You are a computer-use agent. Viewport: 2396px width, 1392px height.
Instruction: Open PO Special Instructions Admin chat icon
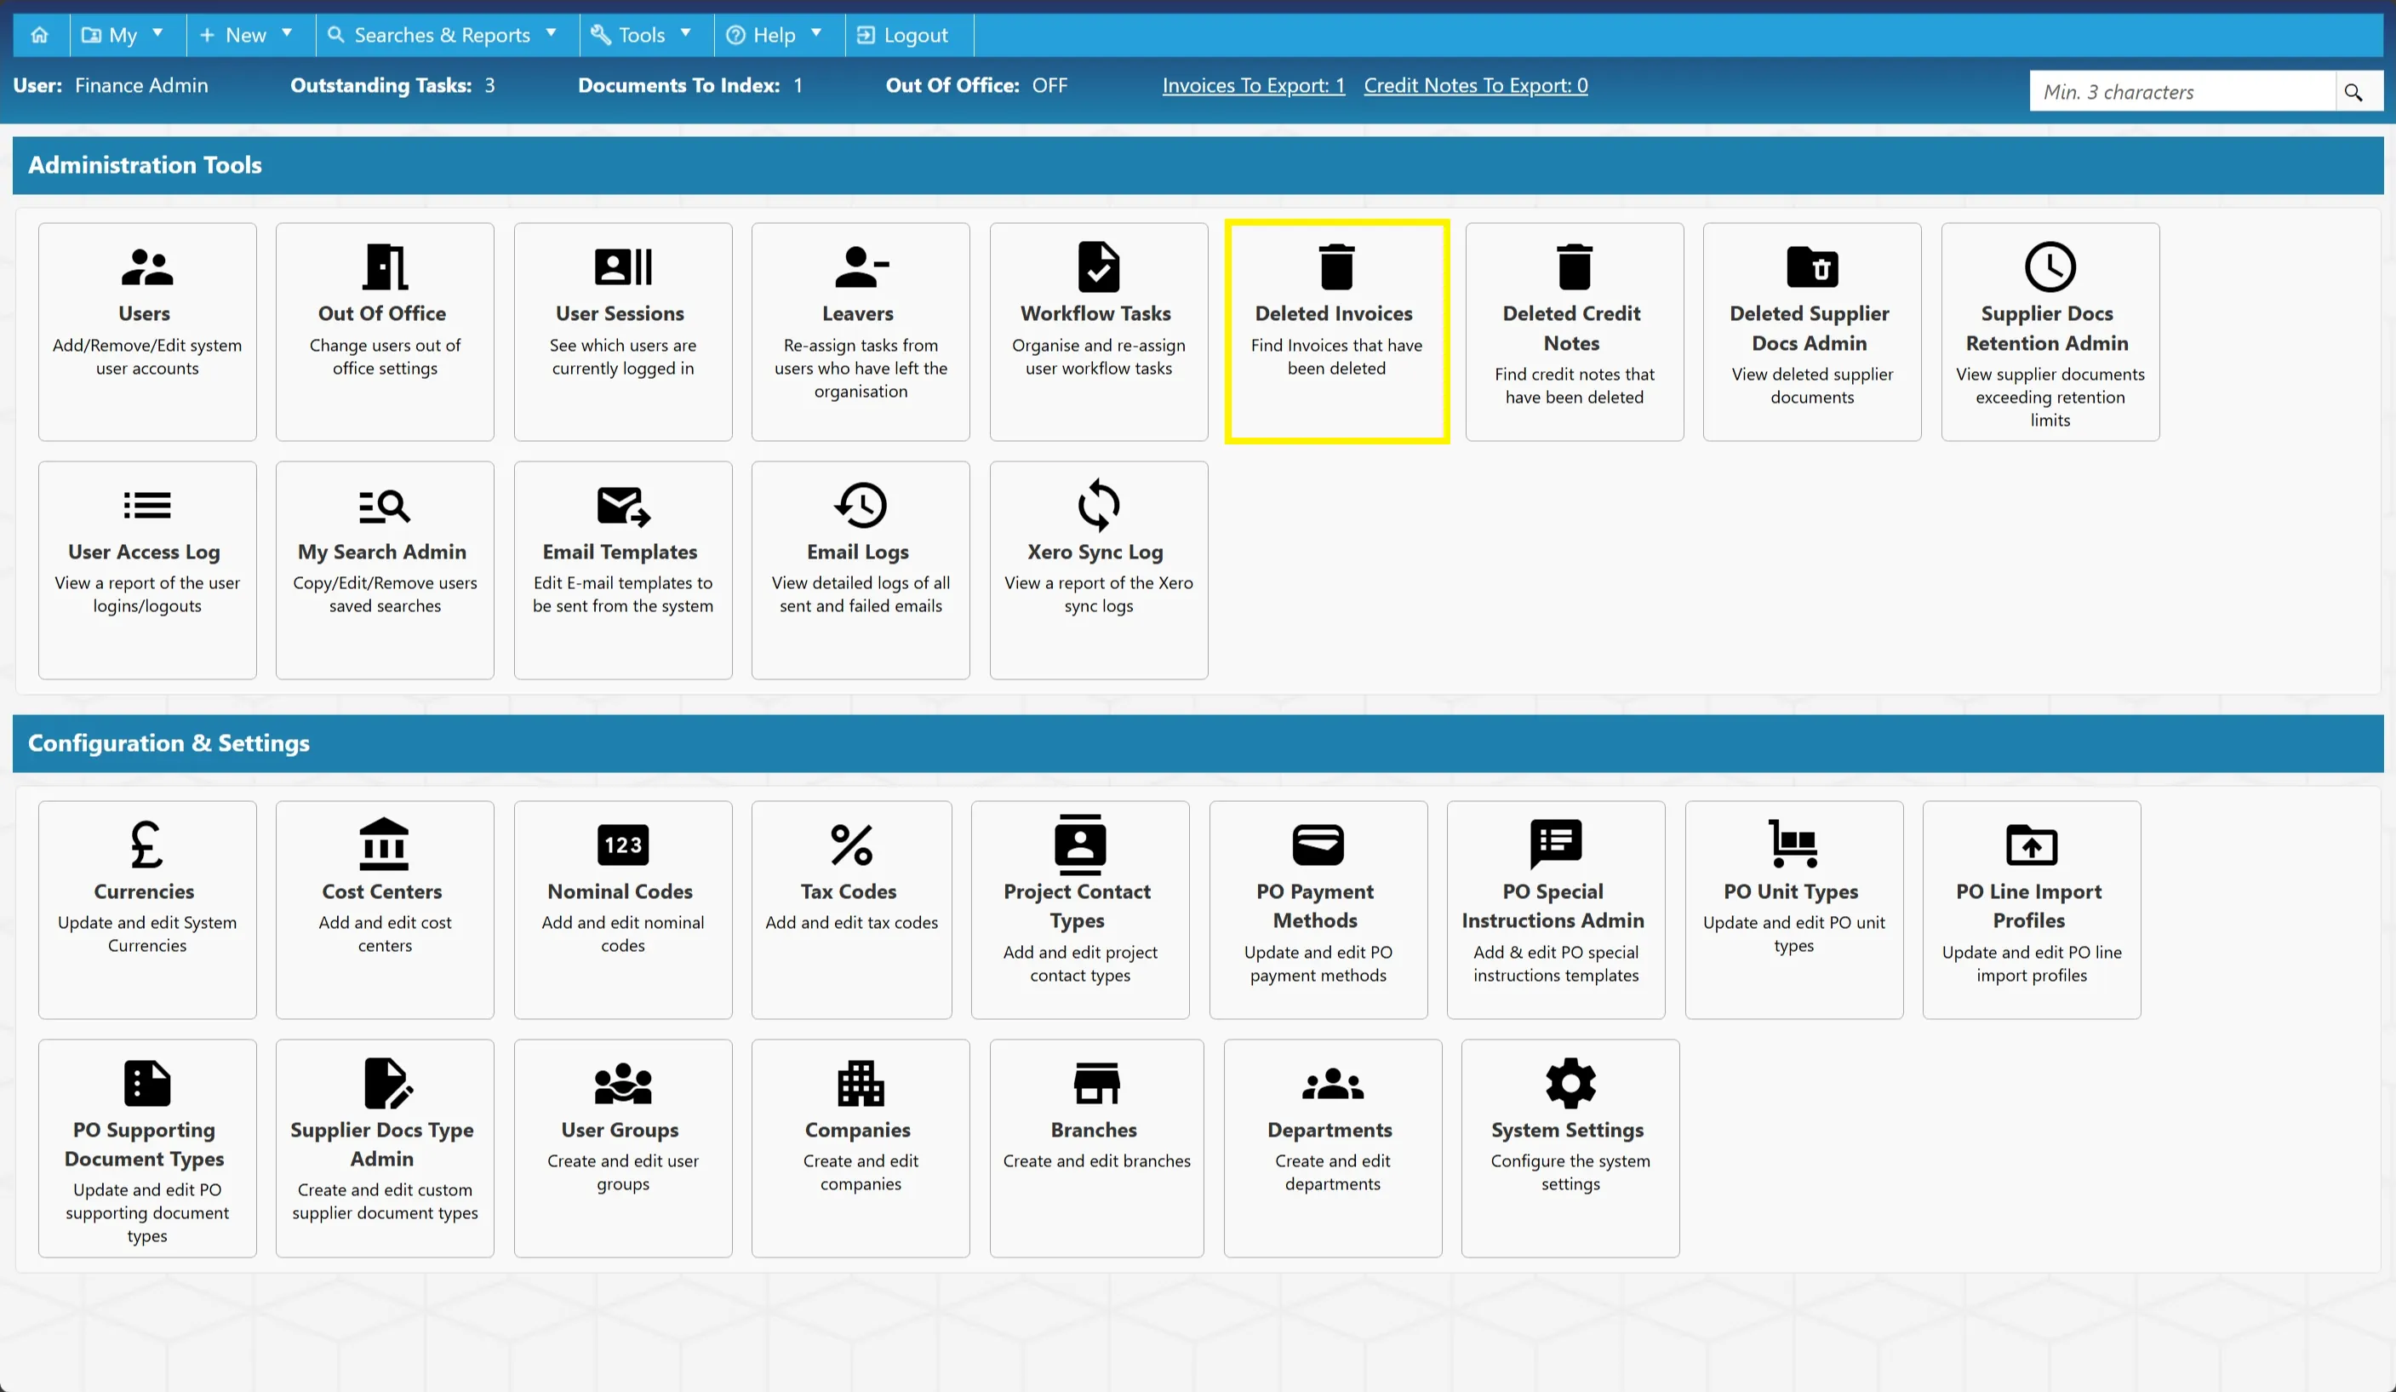1556,845
